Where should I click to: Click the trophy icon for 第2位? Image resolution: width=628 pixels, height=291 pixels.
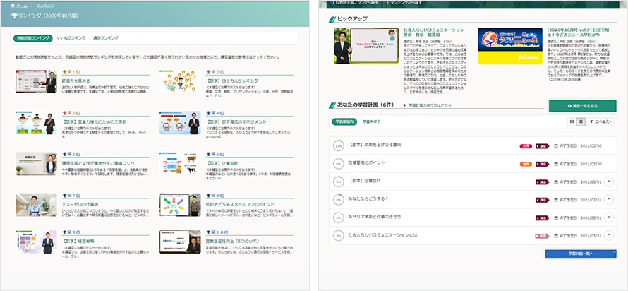click(208, 73)
